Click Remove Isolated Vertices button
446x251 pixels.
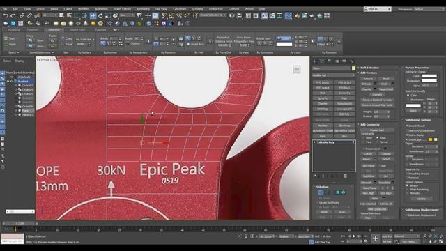pos(377,100)
